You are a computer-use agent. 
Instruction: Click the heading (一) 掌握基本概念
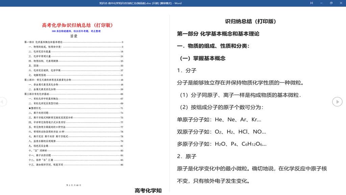tap(202, 58)
